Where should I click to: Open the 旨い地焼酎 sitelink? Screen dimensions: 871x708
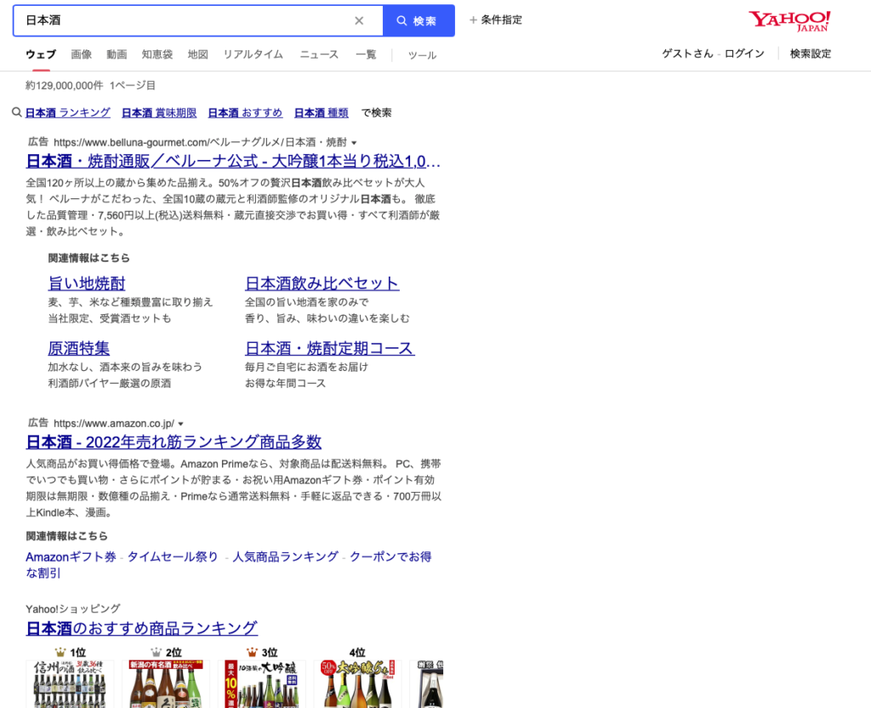87,283
